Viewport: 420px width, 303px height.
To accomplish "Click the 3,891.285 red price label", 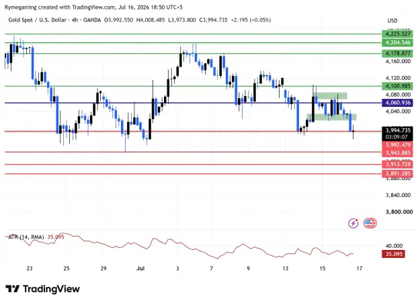I will (x=398, y=173).
